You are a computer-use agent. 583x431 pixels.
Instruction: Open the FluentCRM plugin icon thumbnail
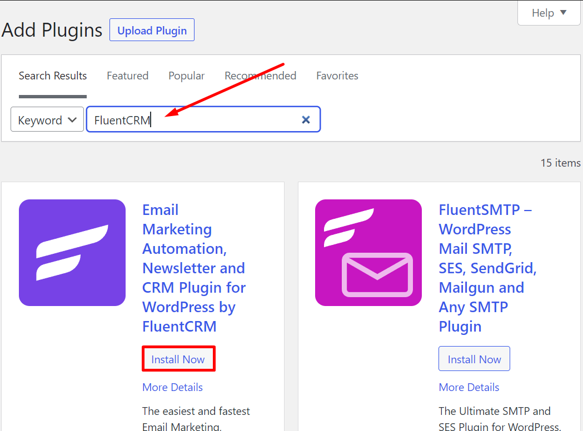point(72,253)
